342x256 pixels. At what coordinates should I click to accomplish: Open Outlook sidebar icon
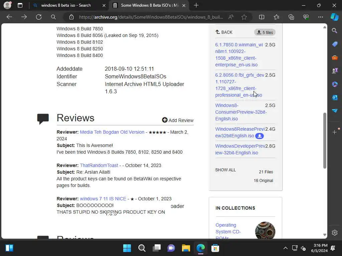(335, 98)
